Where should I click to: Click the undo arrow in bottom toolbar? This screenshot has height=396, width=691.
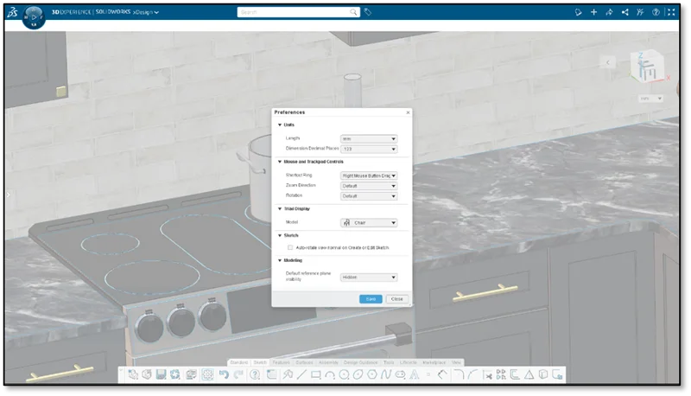pyautogui.click(x=224, y=374)
